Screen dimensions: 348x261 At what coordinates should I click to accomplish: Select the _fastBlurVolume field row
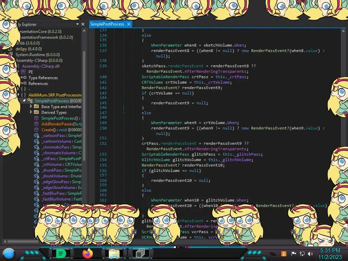point(58,199)
